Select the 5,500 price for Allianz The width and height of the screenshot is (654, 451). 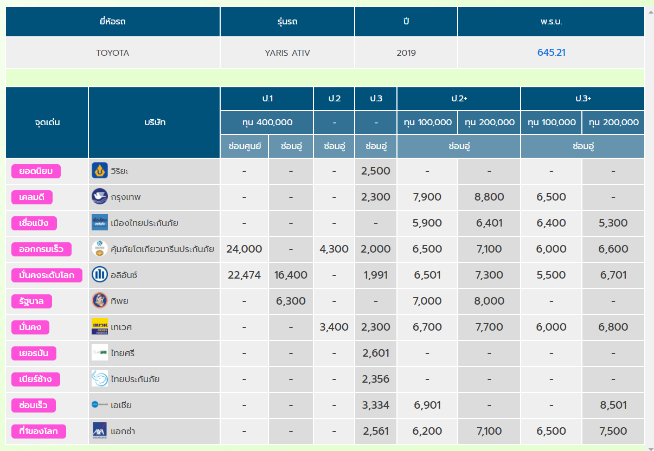pos(552,275)
